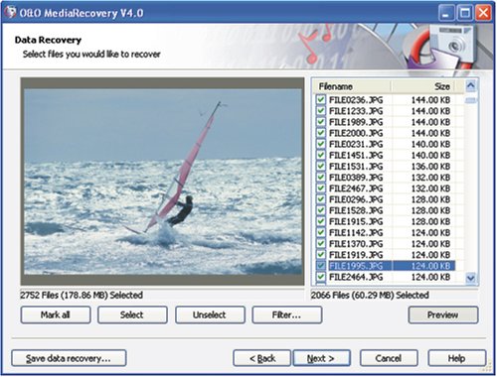Click the Preview button
This screenshot has width=497, height=377.
click(443, 314)
